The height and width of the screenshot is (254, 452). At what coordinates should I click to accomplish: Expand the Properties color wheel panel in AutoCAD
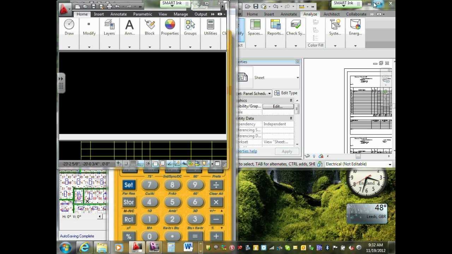[x=170, y=47]
